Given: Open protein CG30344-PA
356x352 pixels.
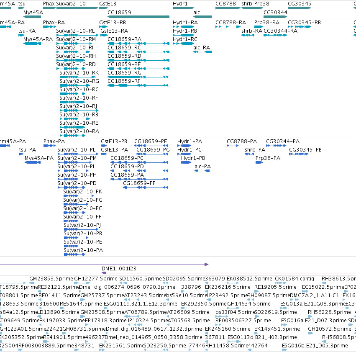Looking at the screenshot, I should click(x=283, y=141).
